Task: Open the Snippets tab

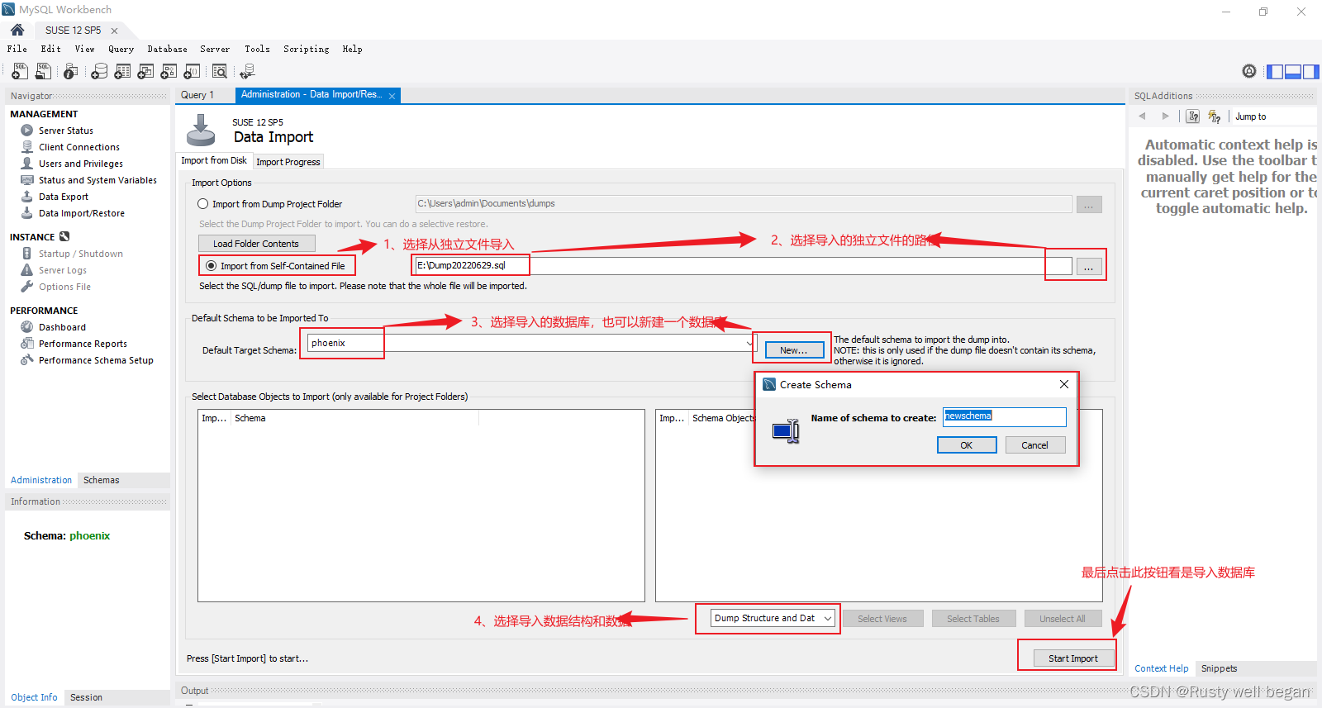Action: 1220,668
